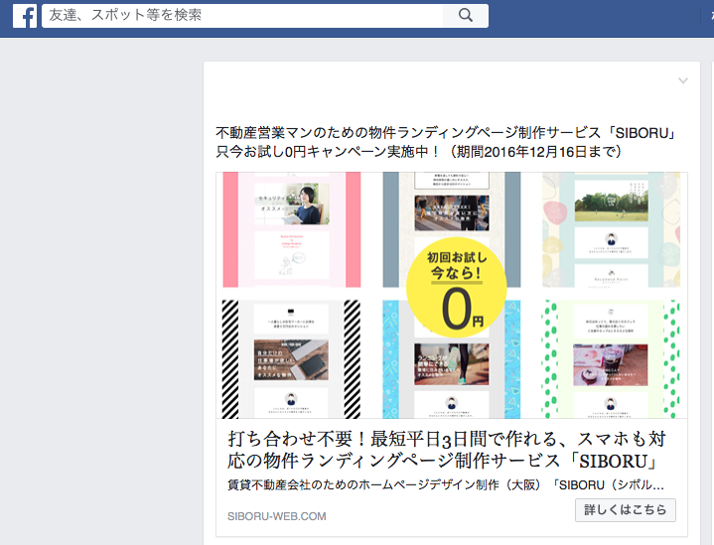Click the pink-bordered landing page thumbnail
This screenshot has height=545, width=714.
(292, 229)
